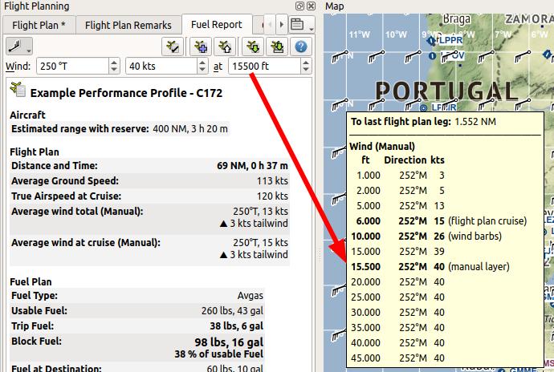The width and height of the screenshot is (554, 372).
Task: Select the Fuel Report tab
Action: pyautogui.click(x=217, y=24)
